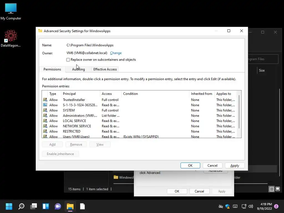Viewport: 284px width, 213px height.
Task: Click the Remove permission button
Action: point(76,144)
